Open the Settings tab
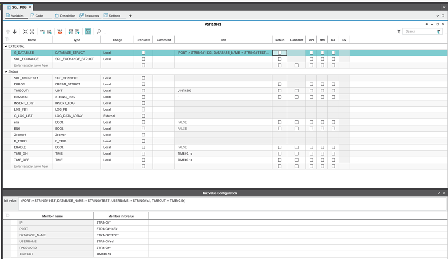Viewport: 448px width, 259px height. pyautogui.click(x=112, y=16)
